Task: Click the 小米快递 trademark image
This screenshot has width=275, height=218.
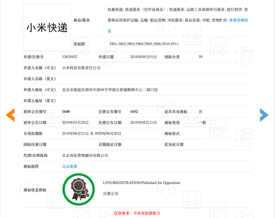Action: 47,28
